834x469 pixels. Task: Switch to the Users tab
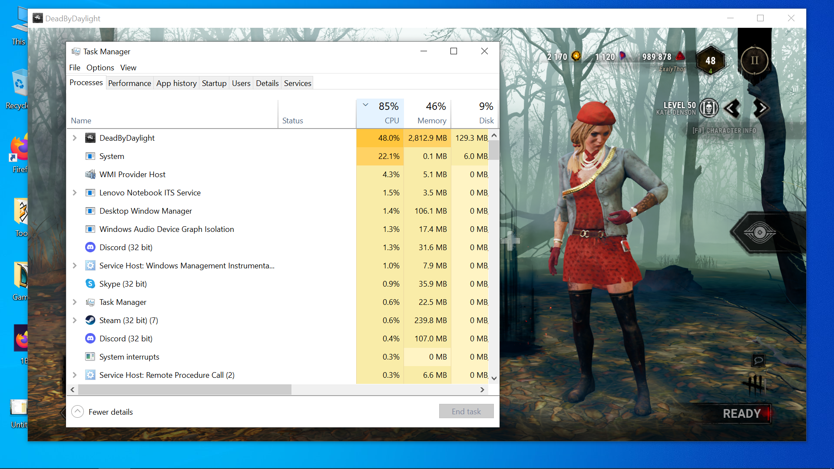coord(241,83)
